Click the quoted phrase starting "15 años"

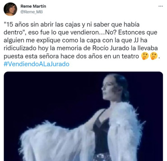coord(71,29)
